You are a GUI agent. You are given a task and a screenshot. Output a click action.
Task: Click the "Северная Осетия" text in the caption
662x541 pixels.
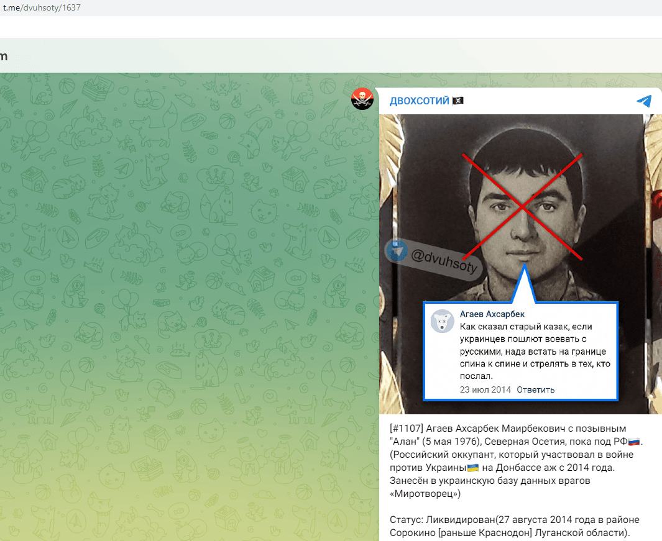(523, 442)
